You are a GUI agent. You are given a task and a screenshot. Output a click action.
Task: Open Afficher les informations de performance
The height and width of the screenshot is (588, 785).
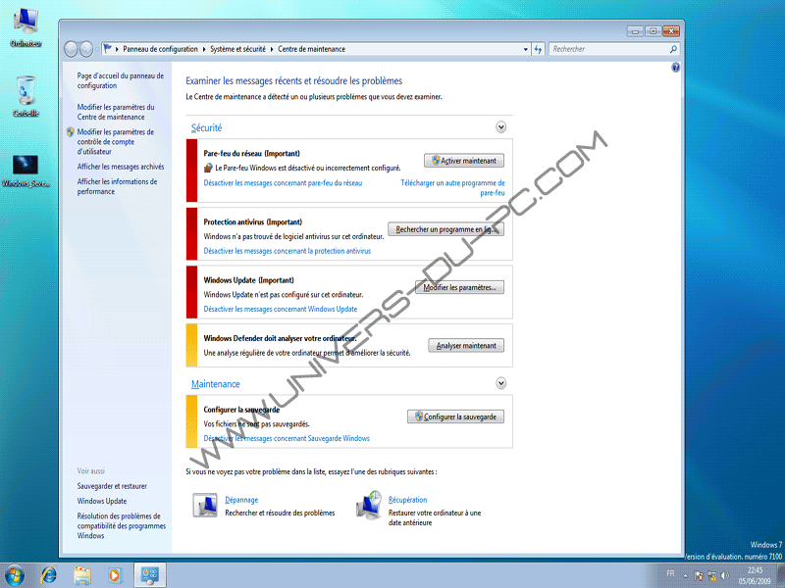click(117, 186)
